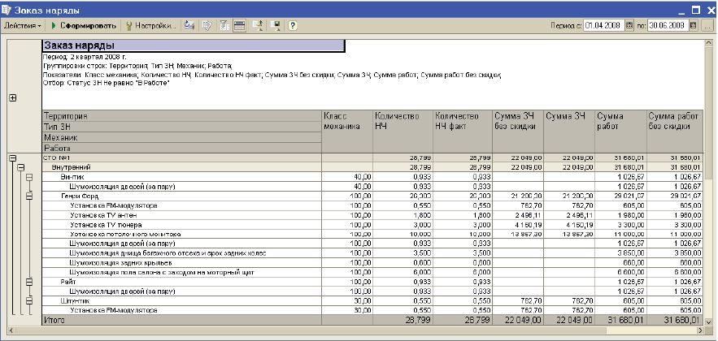Click the restore settings icon after Настройки
Image resolution: width=718 pixels, height=341 pixels.
(189, 26)
